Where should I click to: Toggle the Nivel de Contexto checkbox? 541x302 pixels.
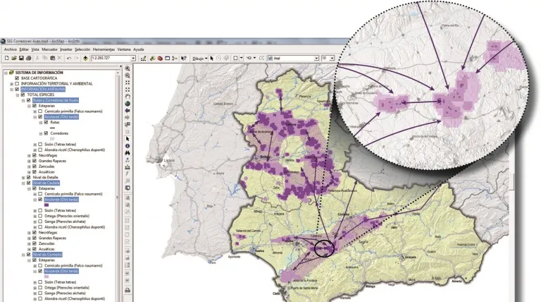29,255
